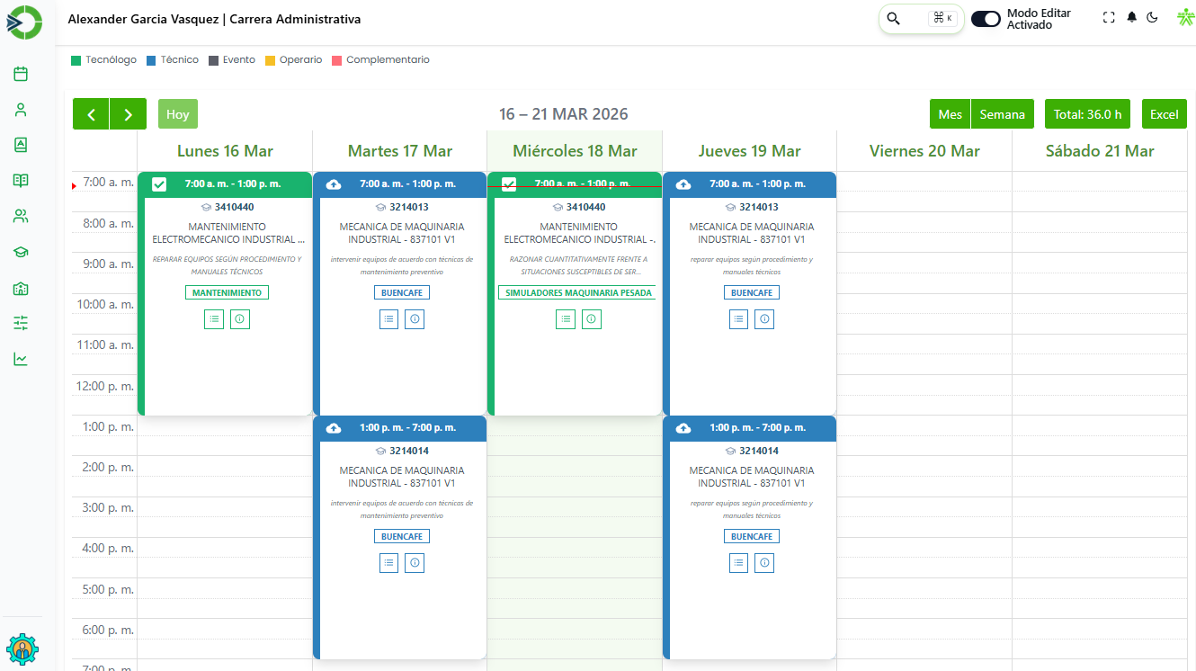
Task: Open the school building icon in the sidebar
Action: click(x=20, y=287)
